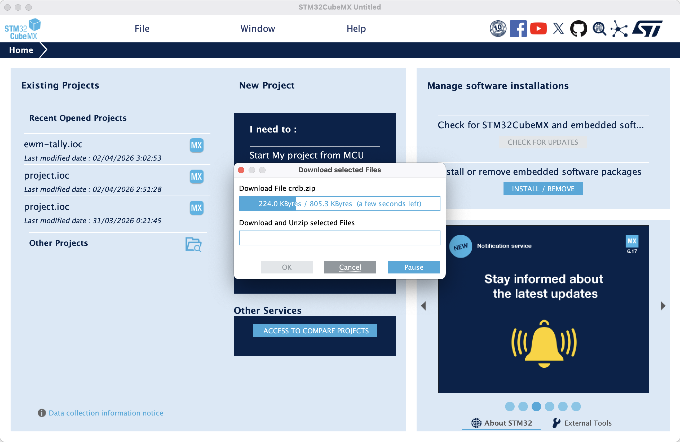680x442 pixels.
Task: Pause the crdb.zip download
Action: point(413,267)
